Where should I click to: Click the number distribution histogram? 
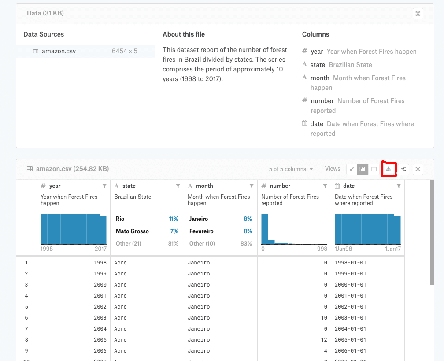294,229
